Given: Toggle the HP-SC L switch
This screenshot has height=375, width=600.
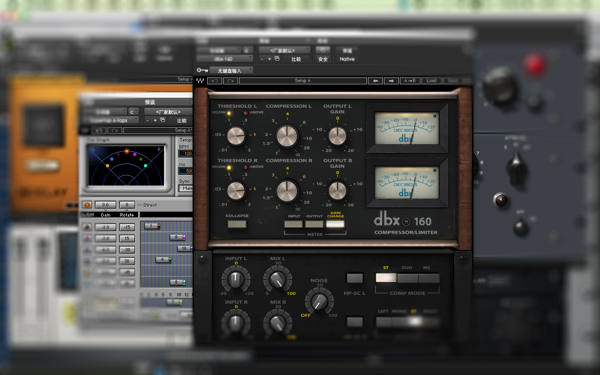Looking at the screenshot, I should click(354, 278).
